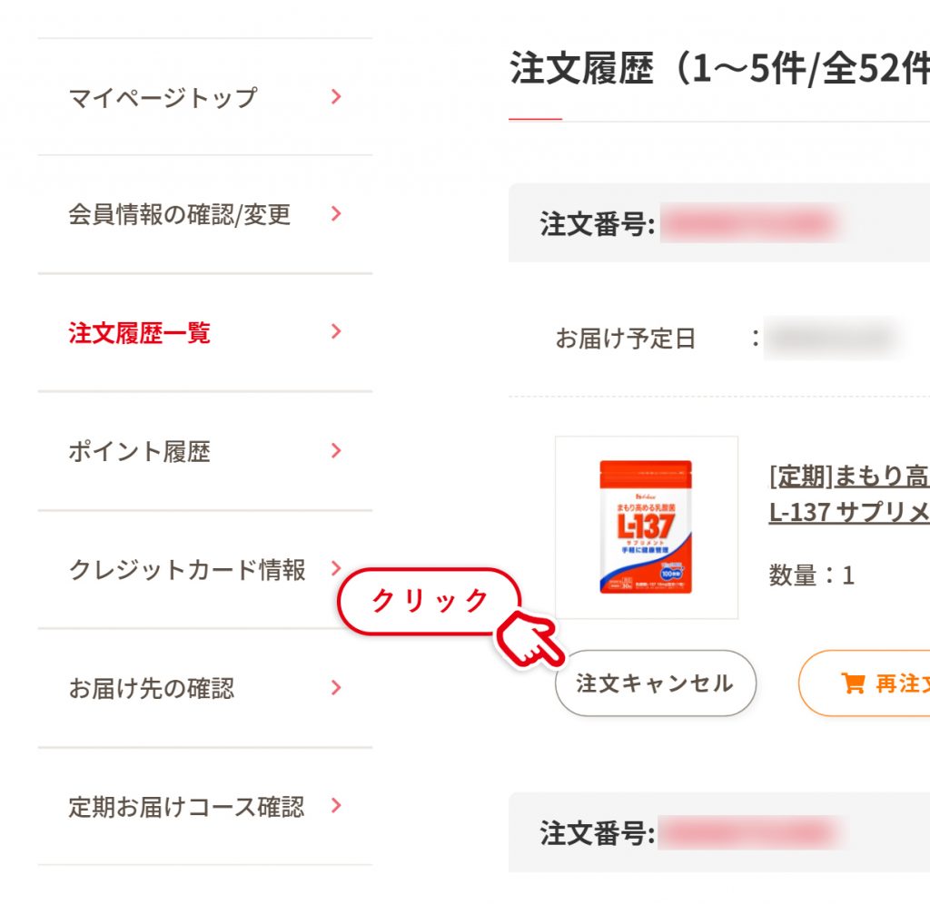Open 会員情報の確認/変更 in the sidebar
Image resolution: width=930 pixels, height=904 pixels.
click(x=204, y=214)
